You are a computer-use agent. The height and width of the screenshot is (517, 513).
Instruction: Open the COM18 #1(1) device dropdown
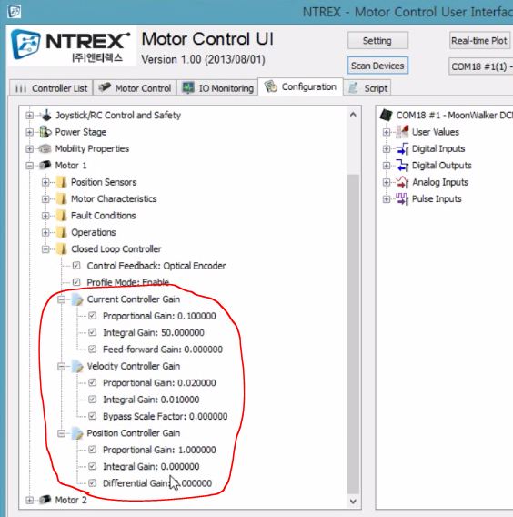point(480,66)
